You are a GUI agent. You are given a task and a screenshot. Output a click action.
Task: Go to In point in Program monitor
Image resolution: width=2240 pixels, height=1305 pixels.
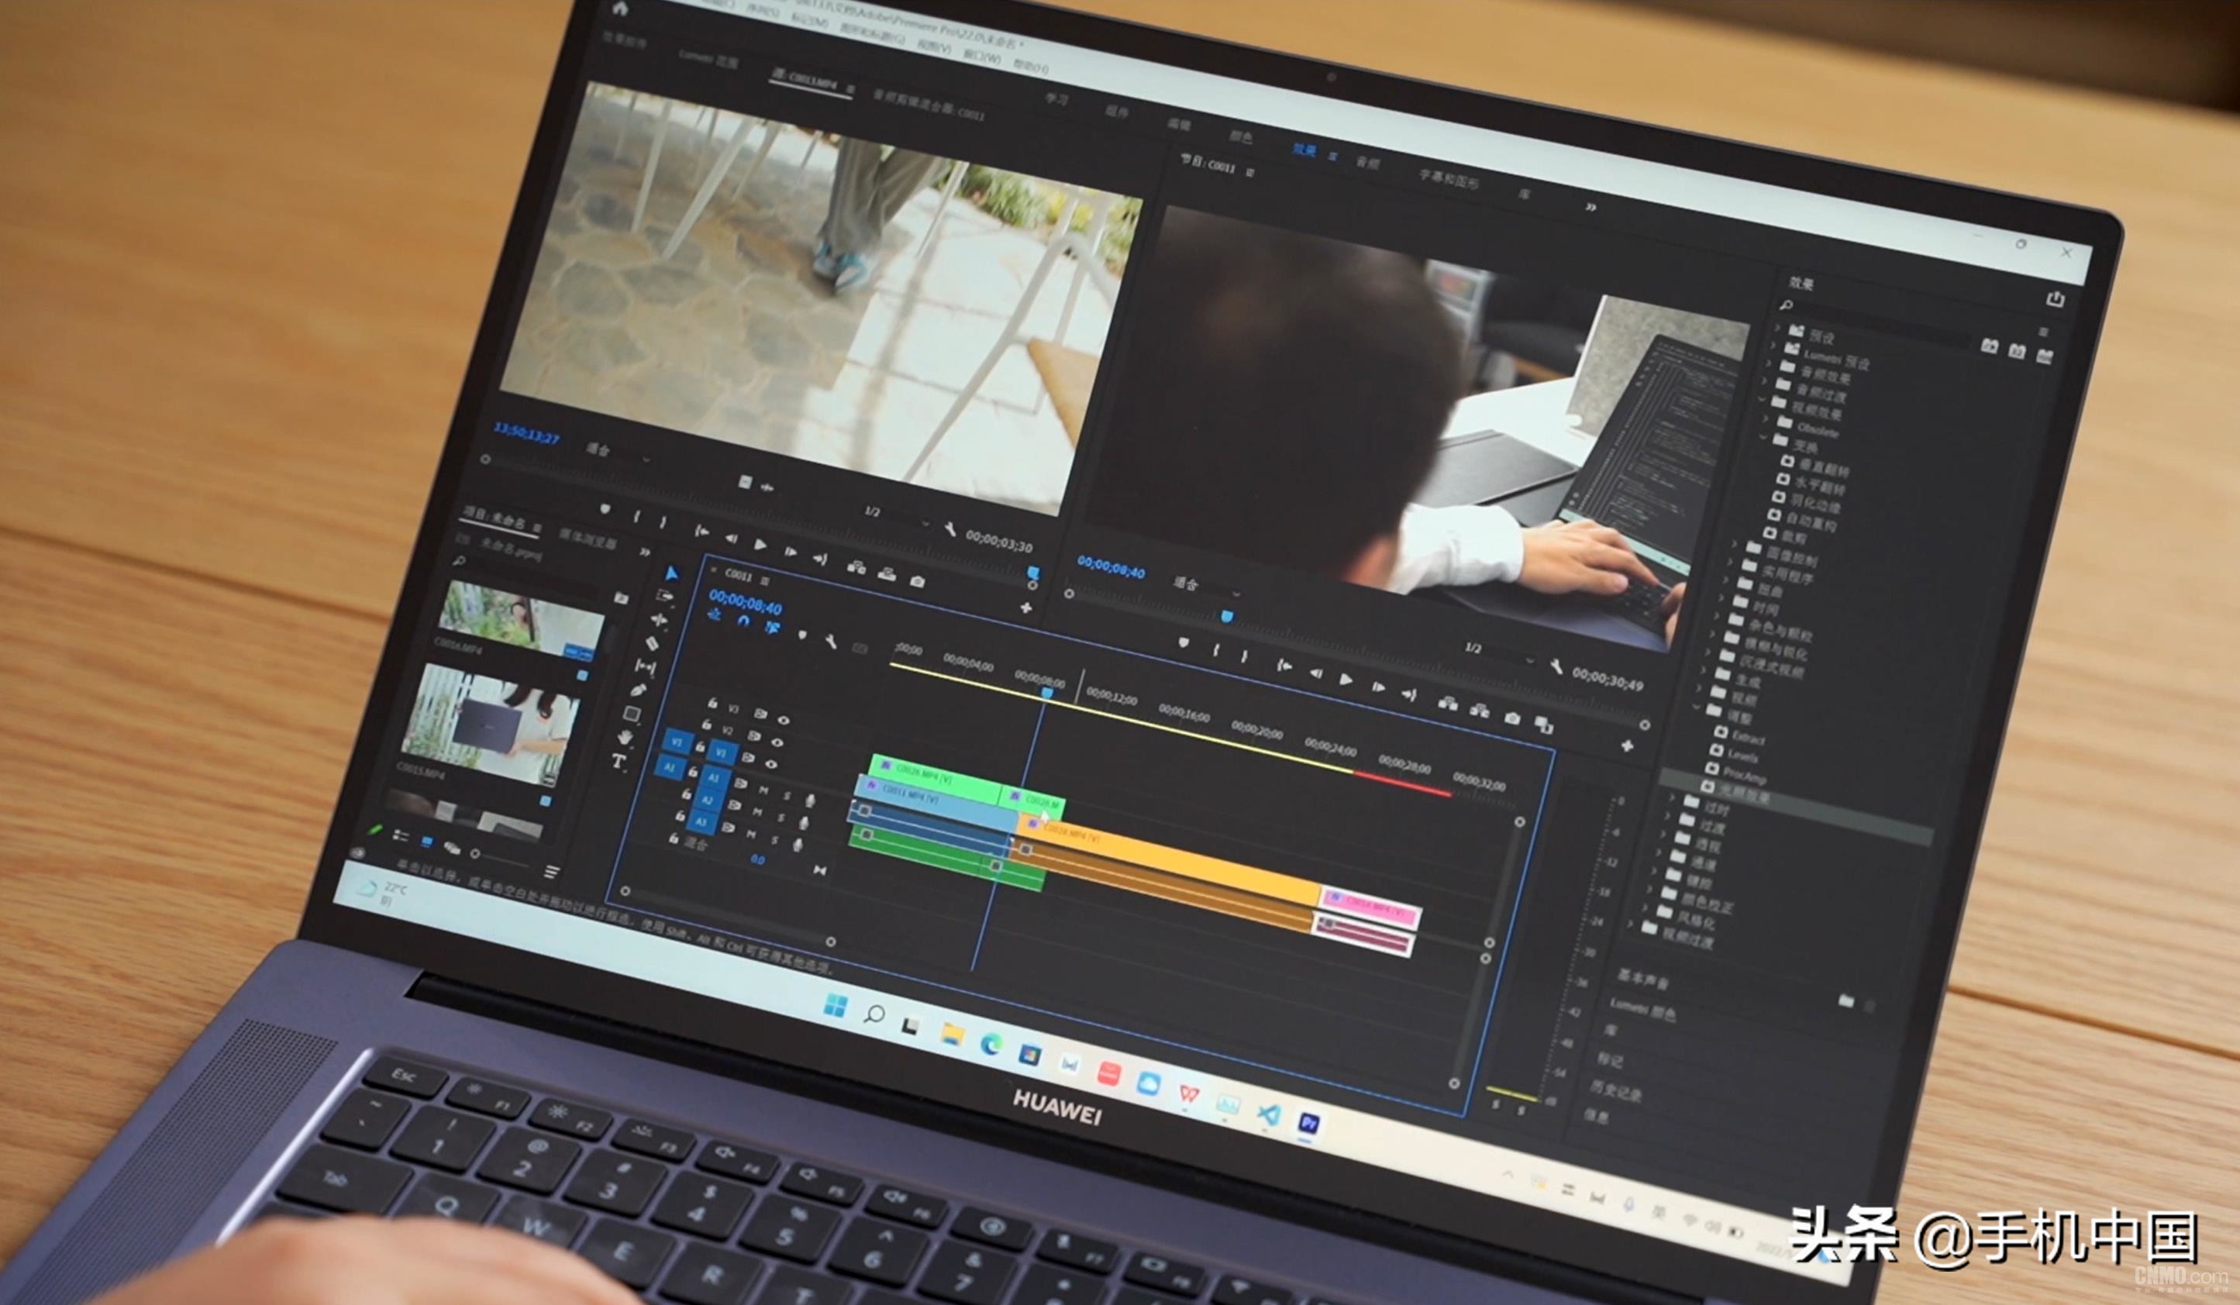pos(1284,665)
